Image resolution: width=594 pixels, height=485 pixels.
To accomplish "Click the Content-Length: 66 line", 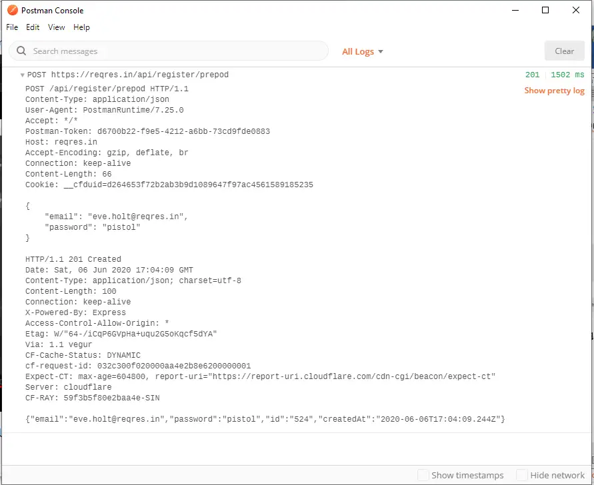I will 69,174.
